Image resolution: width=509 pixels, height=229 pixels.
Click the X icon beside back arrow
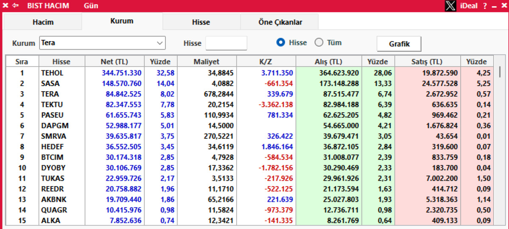tap(6, 6)
